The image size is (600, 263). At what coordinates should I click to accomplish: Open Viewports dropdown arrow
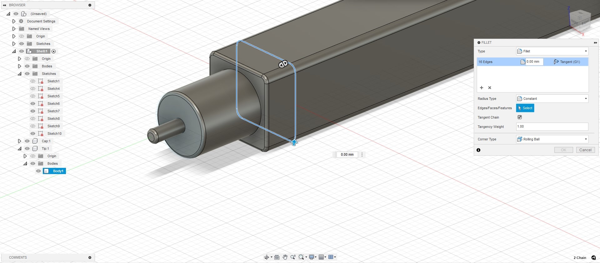(x=335, y=257)
